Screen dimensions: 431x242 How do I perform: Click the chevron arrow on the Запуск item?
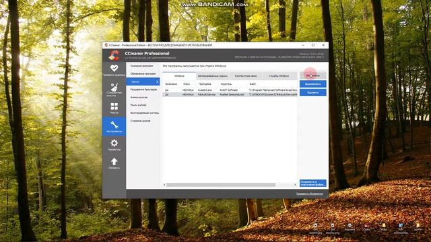click(x=157, y=82)
